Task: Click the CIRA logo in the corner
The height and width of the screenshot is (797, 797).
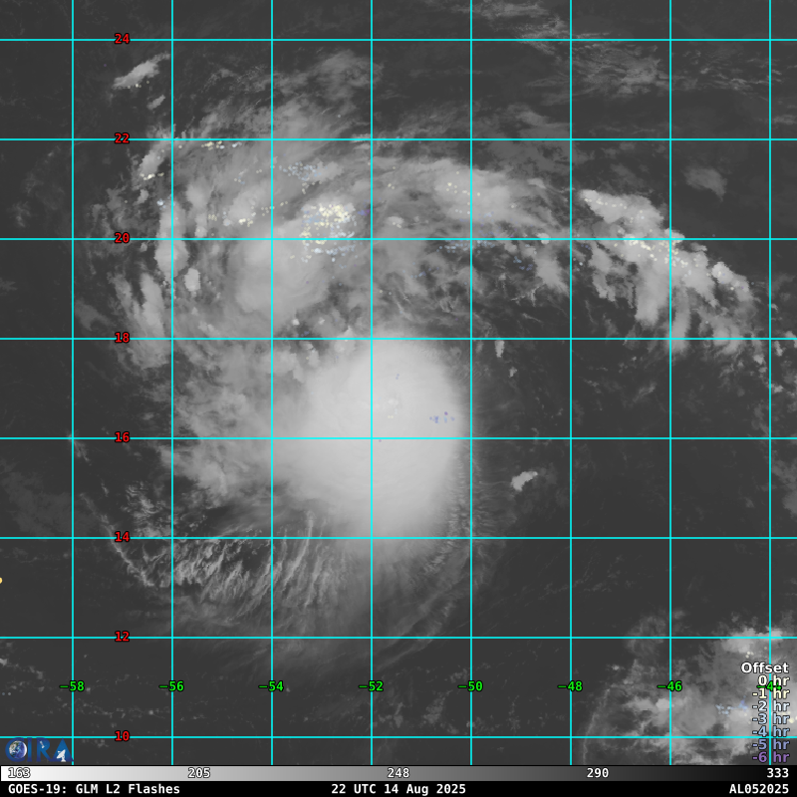Action: point(38,750)
